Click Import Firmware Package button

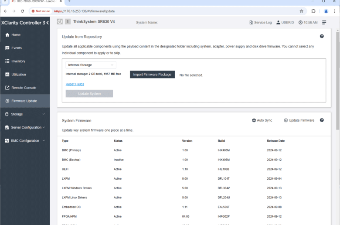(152, 75)
